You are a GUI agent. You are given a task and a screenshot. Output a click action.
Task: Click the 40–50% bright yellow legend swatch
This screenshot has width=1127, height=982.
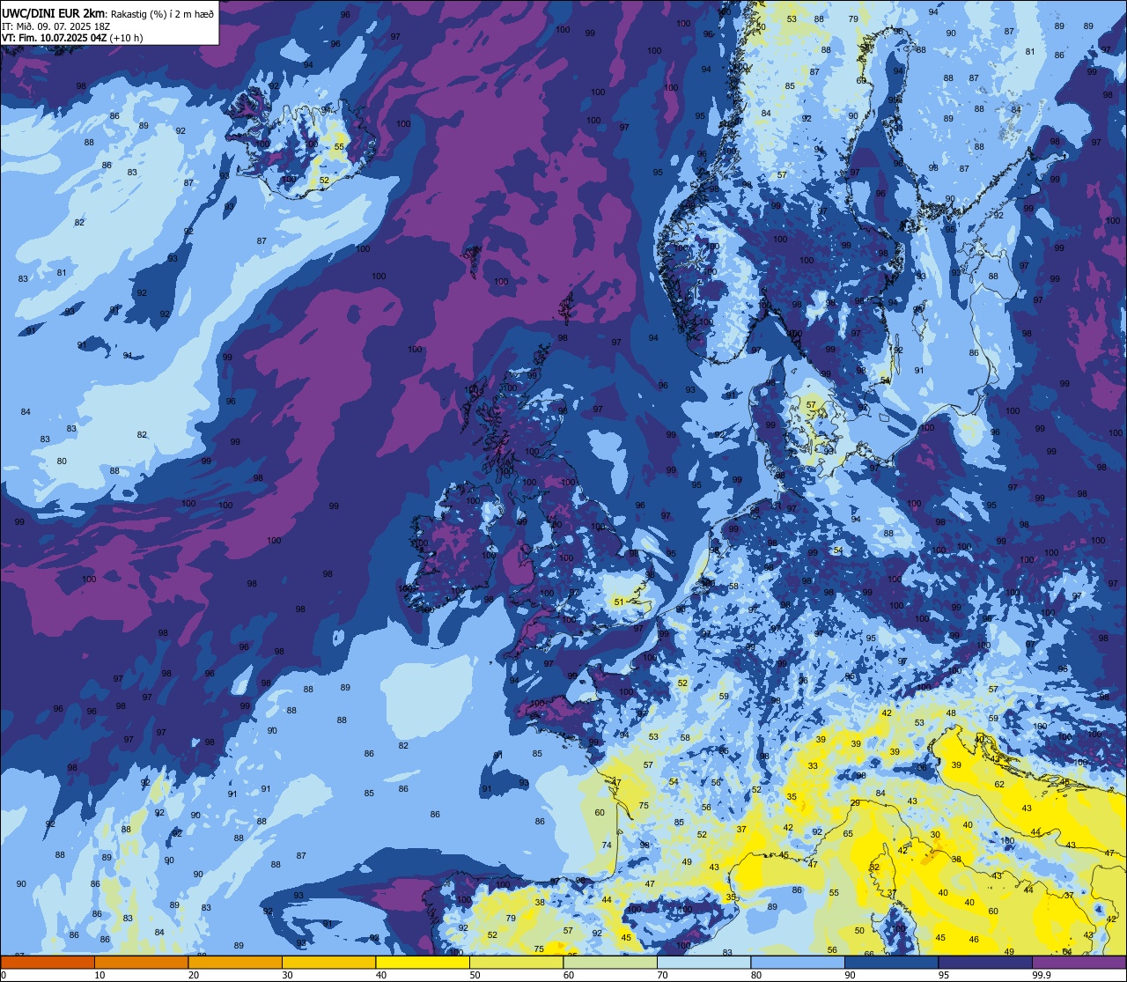423,962
